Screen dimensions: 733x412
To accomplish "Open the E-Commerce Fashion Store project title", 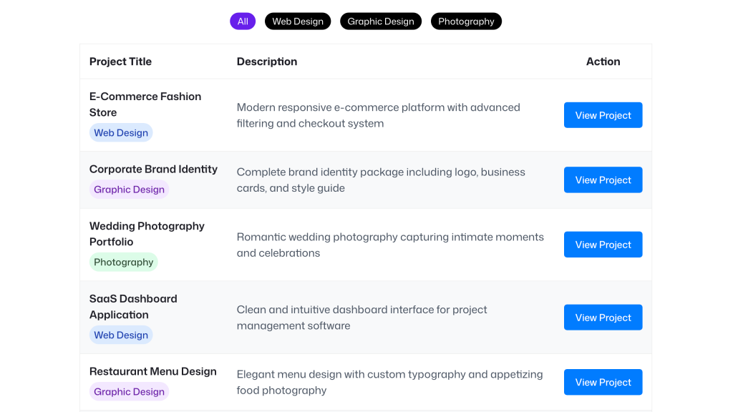I will [x=145, y=104].
